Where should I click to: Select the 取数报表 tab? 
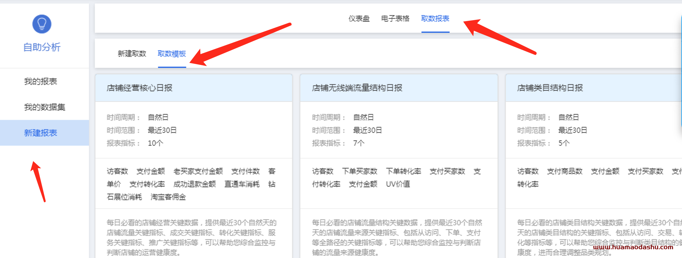click(435, 19)
